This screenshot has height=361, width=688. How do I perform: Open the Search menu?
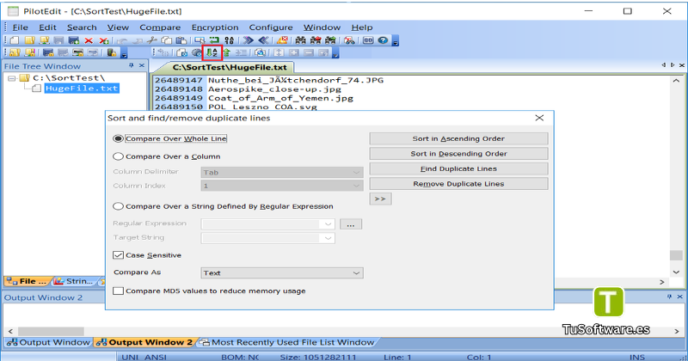click(82, 28)
